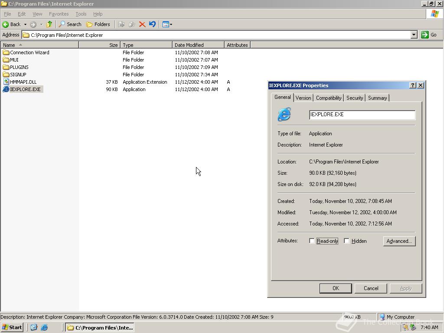Open the Back history dropdown arrow

[x=25, y=25]
